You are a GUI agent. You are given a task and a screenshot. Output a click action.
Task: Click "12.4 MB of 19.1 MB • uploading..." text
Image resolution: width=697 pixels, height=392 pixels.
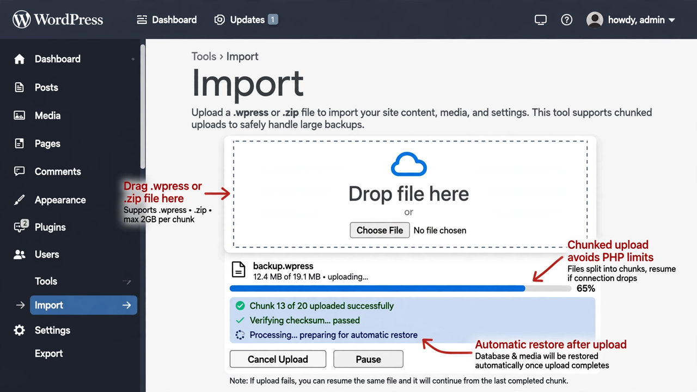point(310,277)
